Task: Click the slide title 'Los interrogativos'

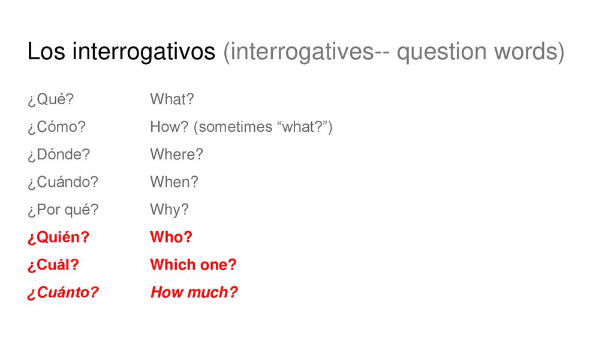Action: click(121, 52)
